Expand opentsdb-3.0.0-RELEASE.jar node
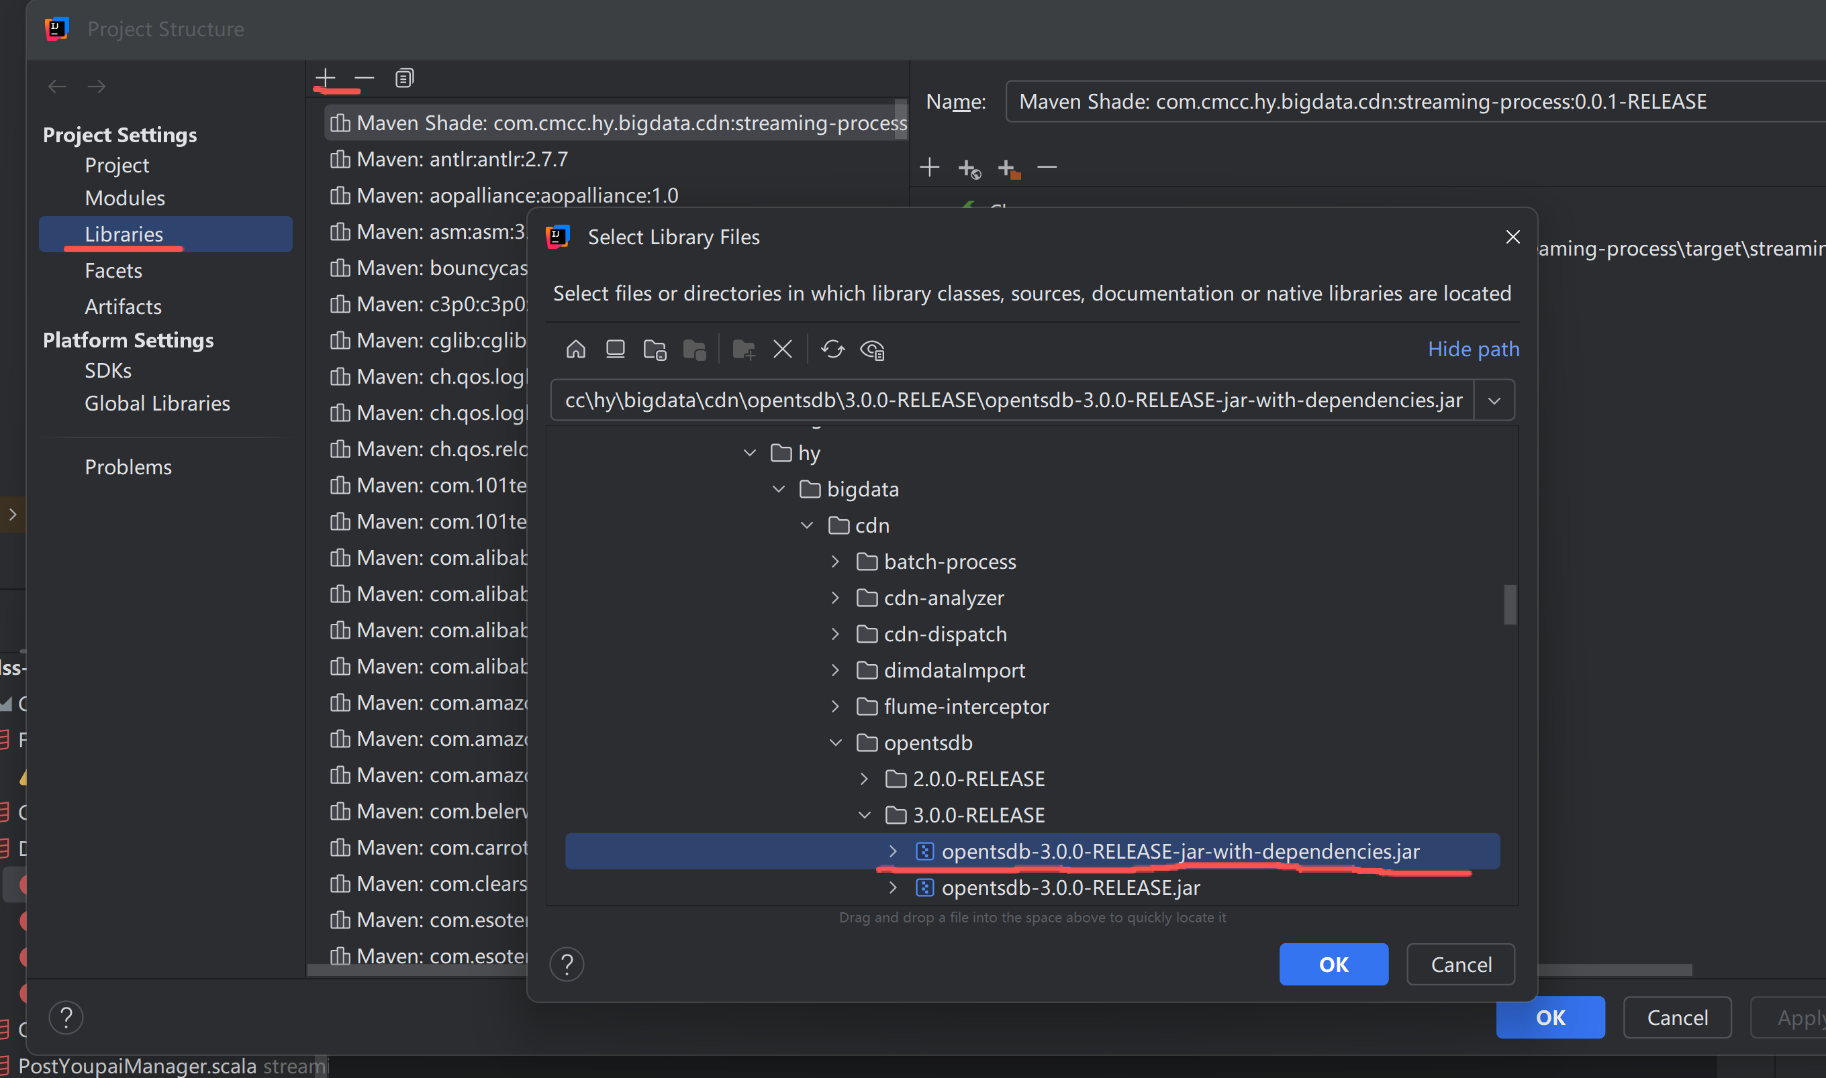1826x1078 pixels. (893, 887)
